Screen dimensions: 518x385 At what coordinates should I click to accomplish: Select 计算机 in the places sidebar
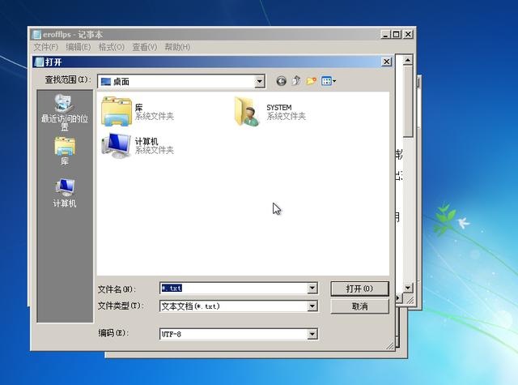click(65, 193)
